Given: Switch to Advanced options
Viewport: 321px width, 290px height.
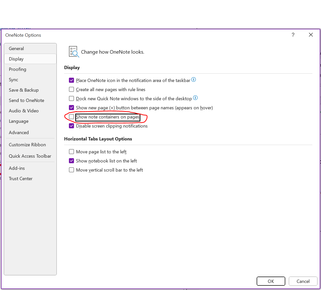Looking at the screenshot, I should point(30,133).
